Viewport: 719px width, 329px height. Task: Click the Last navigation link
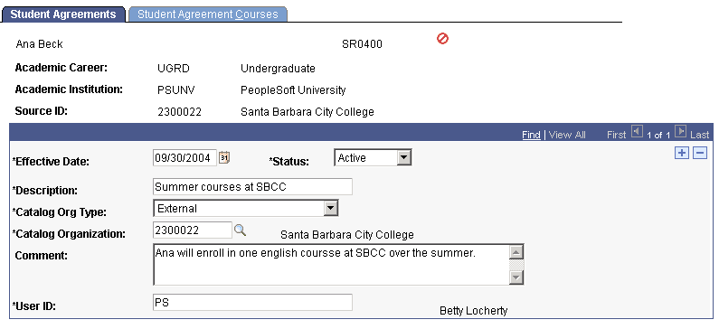pyautogui.click(x=700, y=135)
